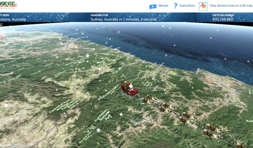
Task: Open the Data attribution link
Action: click(23, 146)
